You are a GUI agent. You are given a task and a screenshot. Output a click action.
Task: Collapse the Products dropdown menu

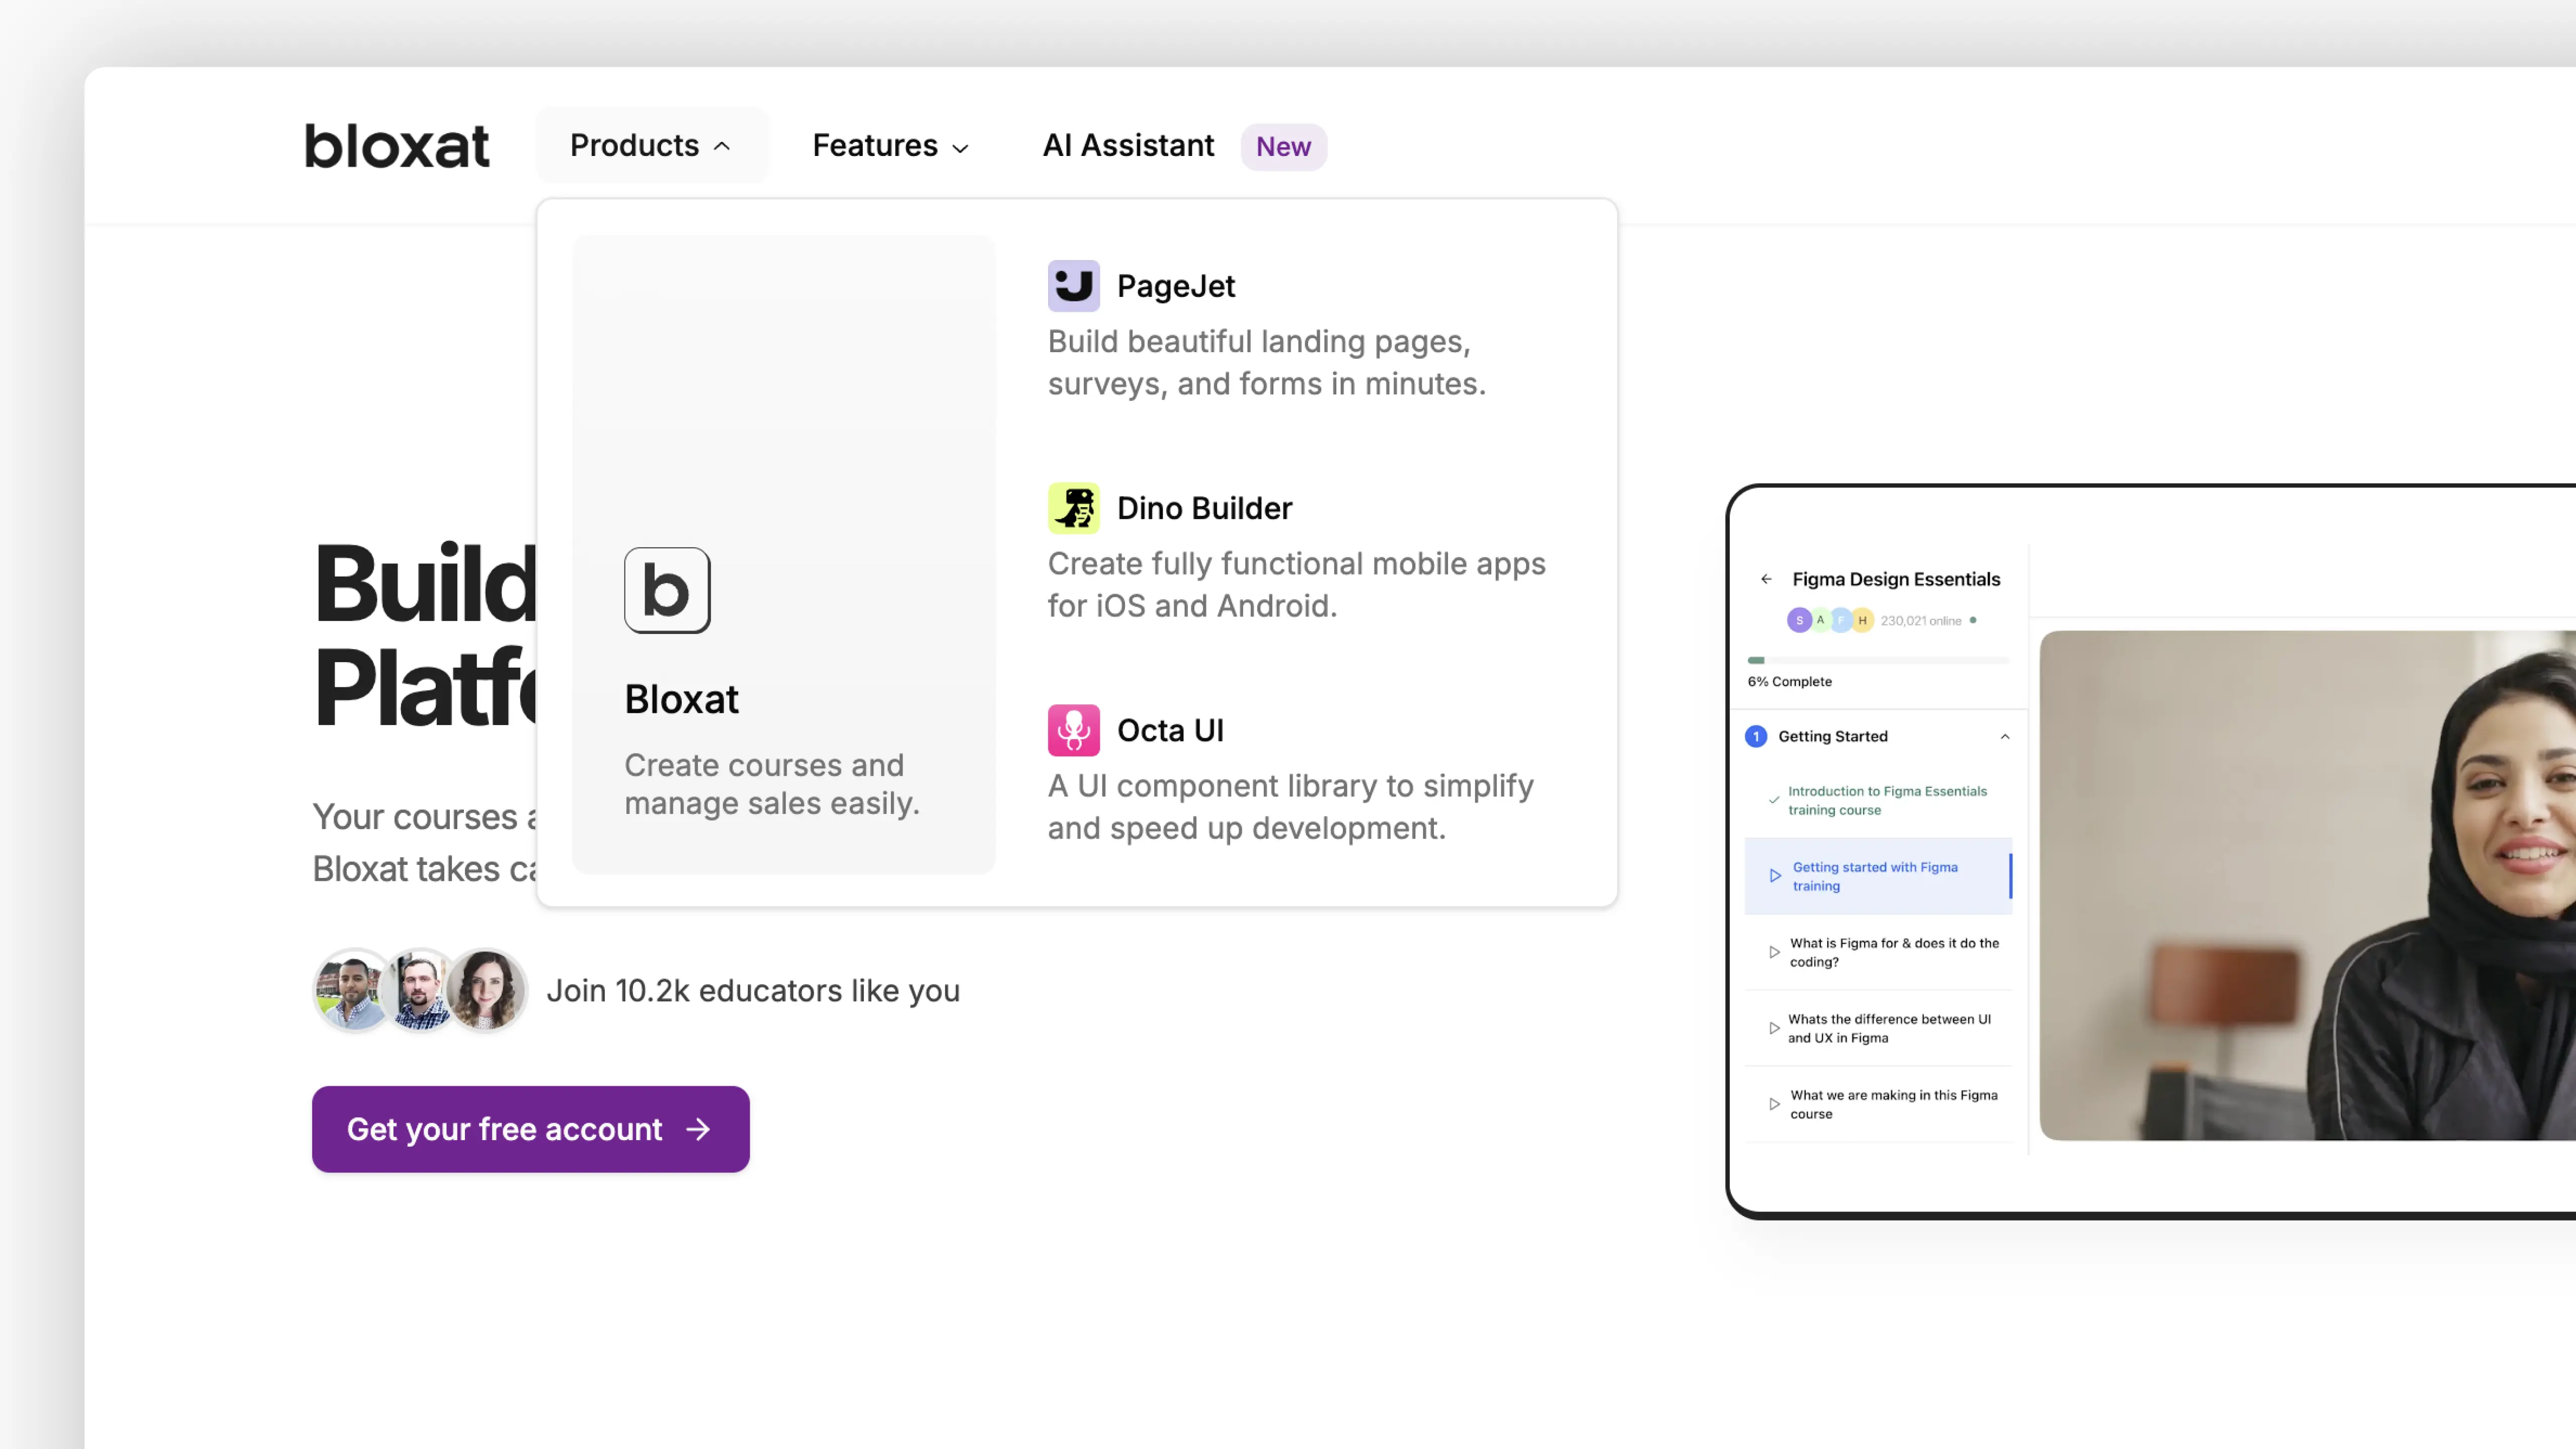tap(651, 146)
